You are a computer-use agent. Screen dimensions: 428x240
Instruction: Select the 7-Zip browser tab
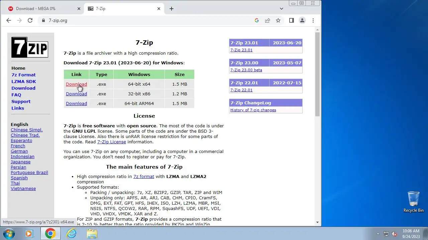pyautogui.click(x=124, y=9)
